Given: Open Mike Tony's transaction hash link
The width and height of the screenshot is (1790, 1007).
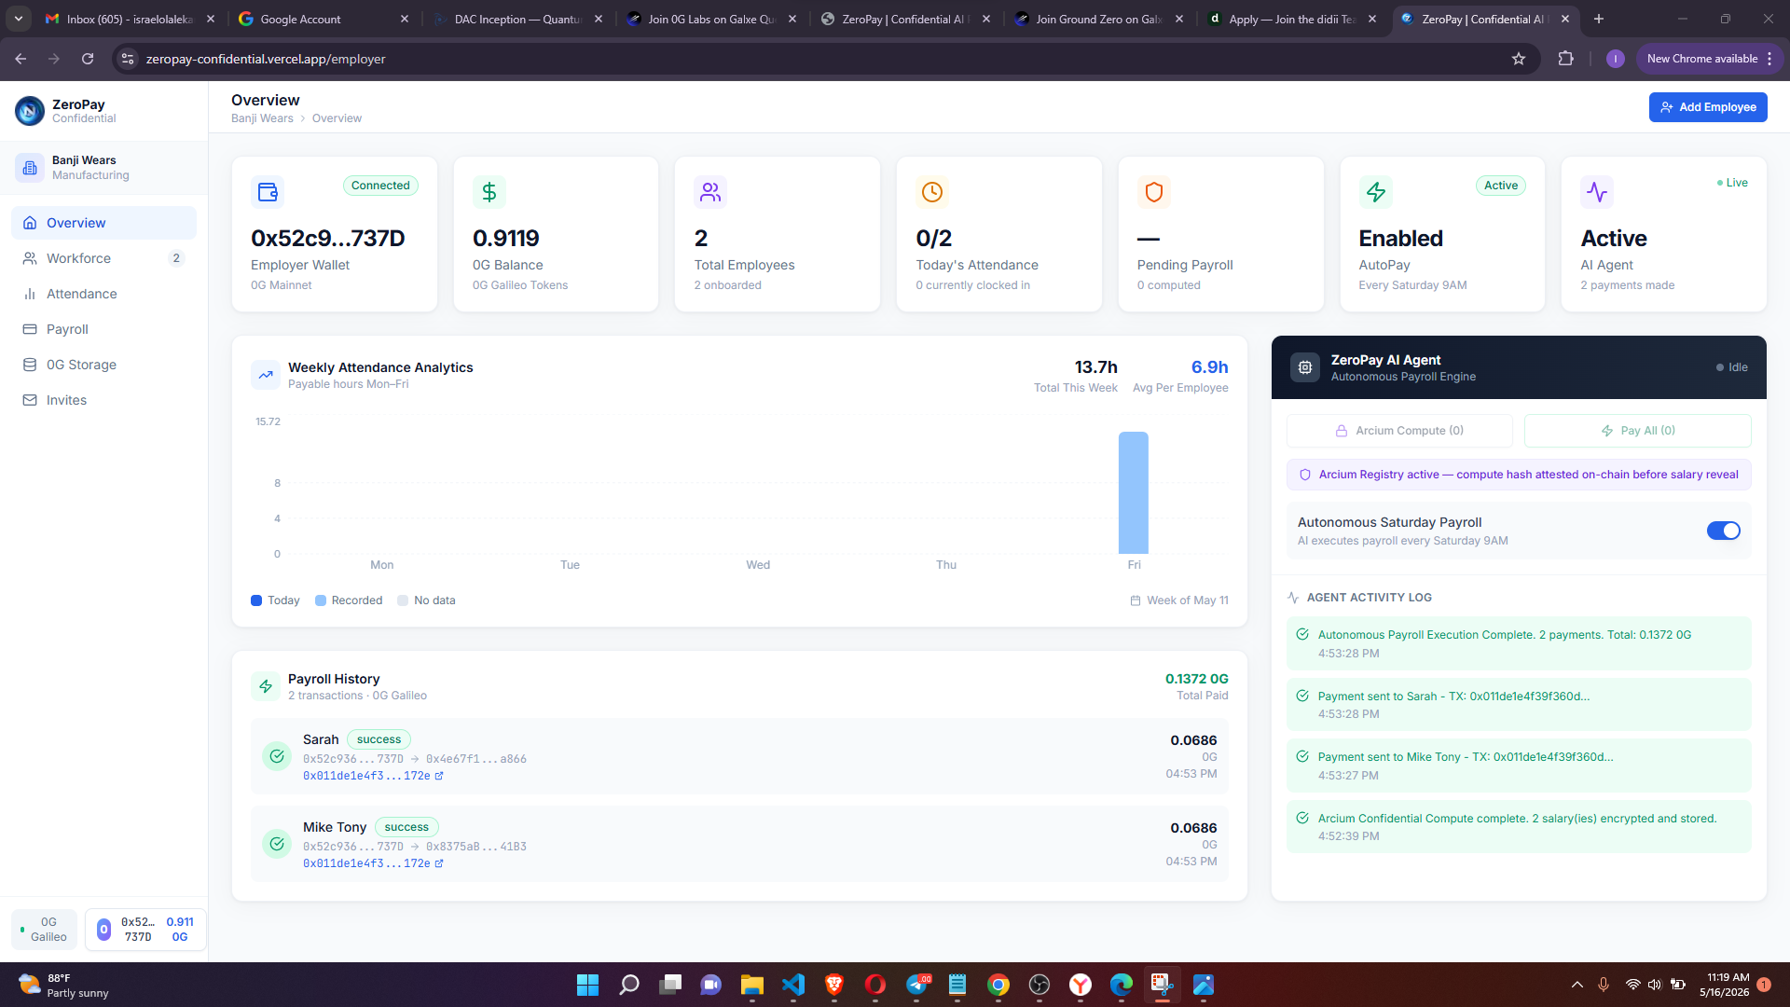Looking at the screenshot, I should pos(366,863).
